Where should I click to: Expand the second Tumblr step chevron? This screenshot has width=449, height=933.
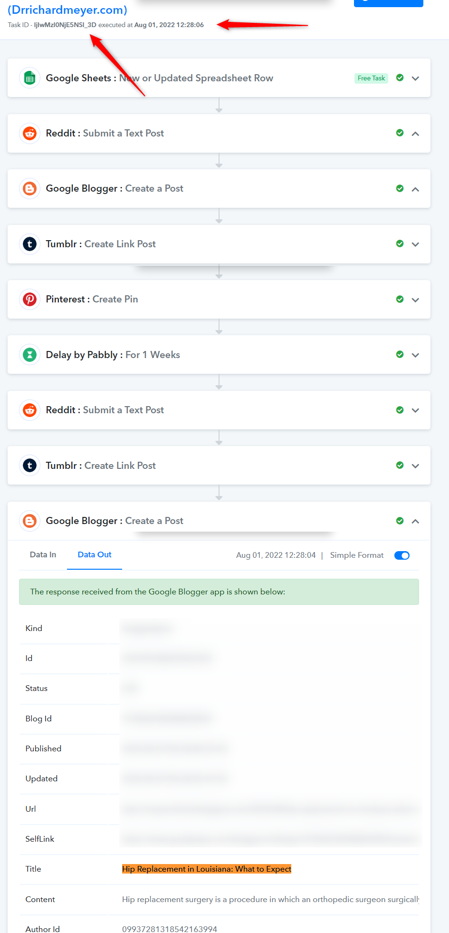415,466
